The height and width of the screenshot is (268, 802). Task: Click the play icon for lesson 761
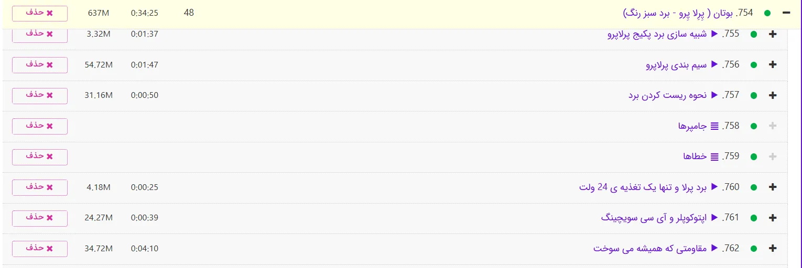coord(714,217)
